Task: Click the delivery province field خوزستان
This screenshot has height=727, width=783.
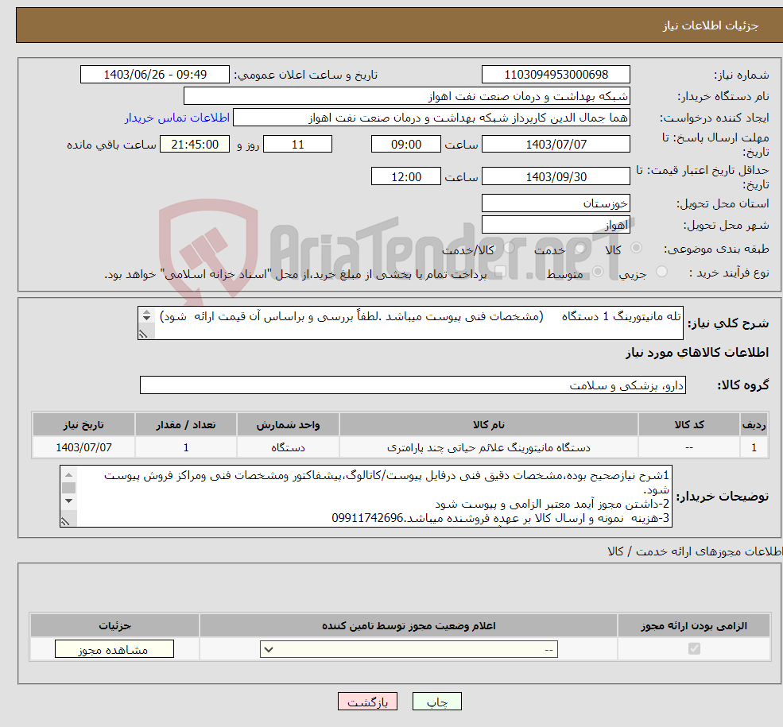Action: [556, 203]
